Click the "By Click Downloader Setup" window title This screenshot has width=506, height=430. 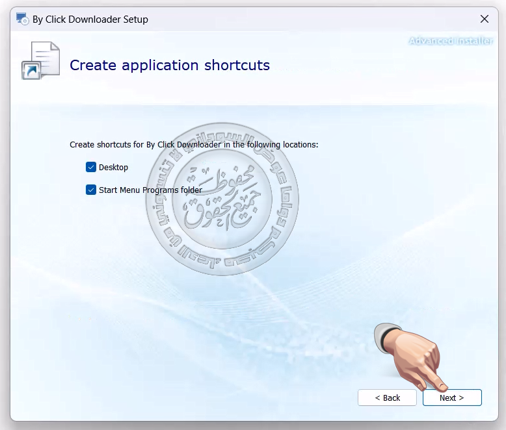click(x=90, y=19)
